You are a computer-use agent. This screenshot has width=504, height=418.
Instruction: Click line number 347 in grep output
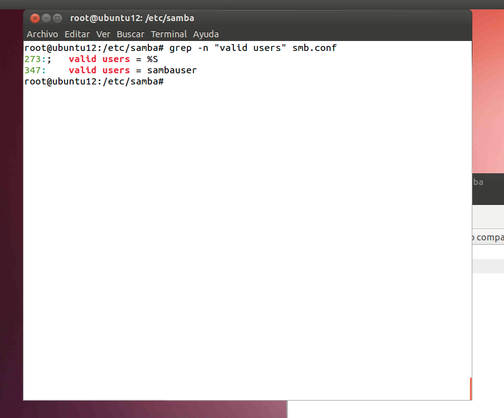32,70
